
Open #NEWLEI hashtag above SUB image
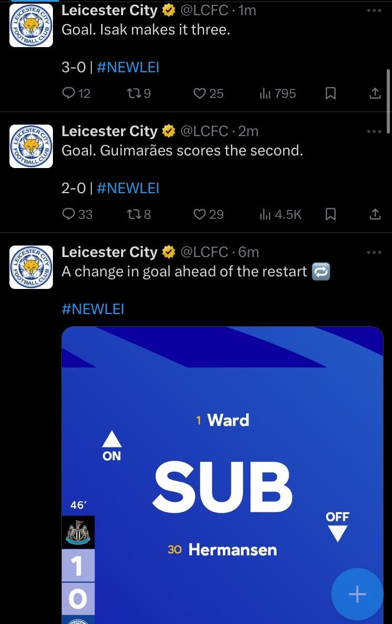click(93, 309)
